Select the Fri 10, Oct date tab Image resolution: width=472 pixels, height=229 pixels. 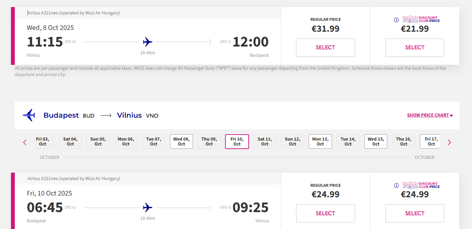(x=237, y=141)
